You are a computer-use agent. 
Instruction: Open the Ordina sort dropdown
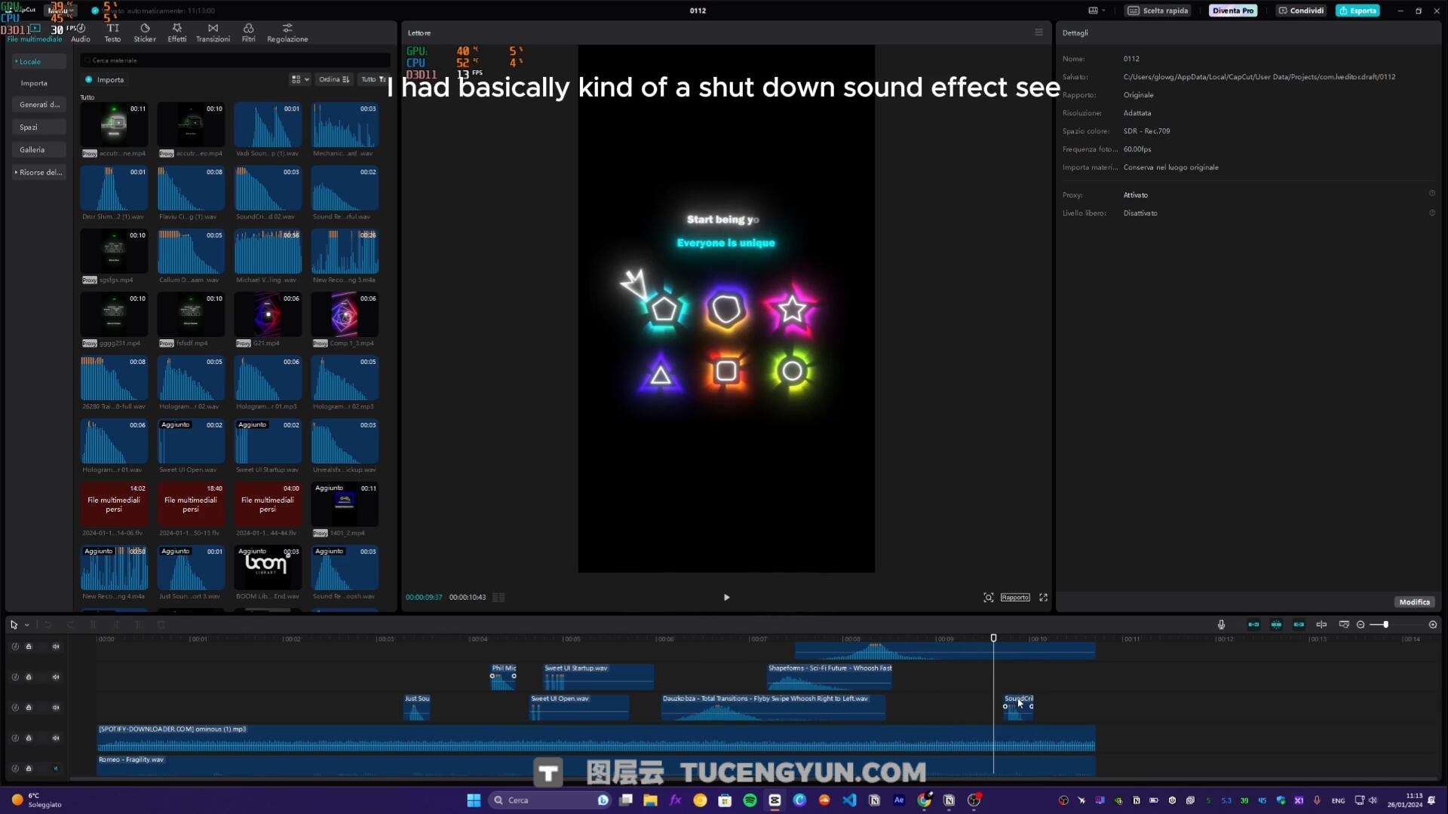333,79
